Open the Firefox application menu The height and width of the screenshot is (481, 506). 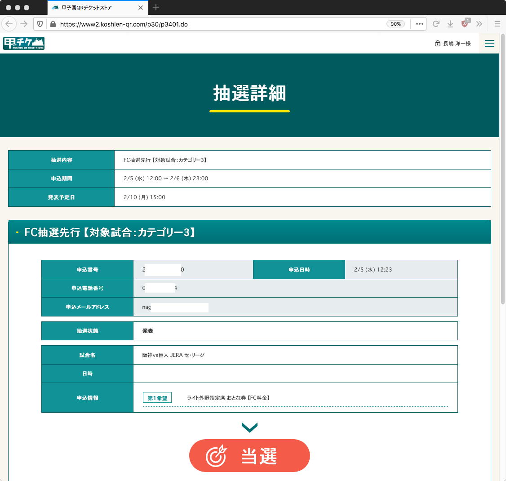tap(497, 24)
